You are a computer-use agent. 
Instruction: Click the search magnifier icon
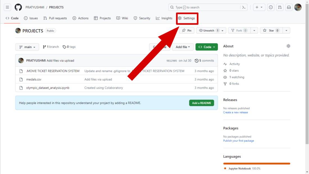pos(172,7)
